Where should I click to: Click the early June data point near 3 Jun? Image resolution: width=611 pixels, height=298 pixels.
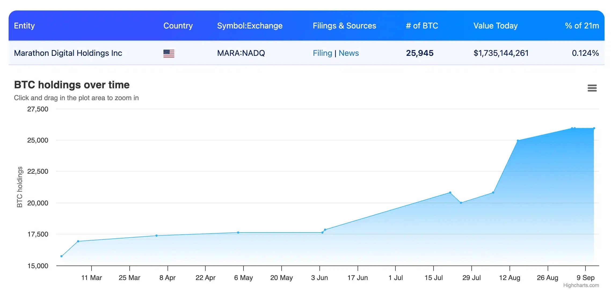(322, 232)
